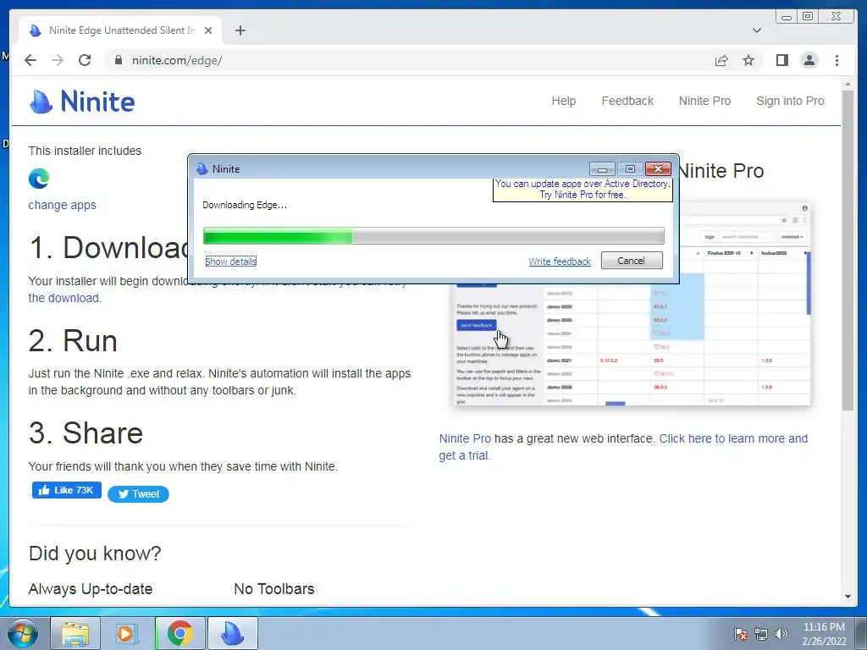Open the Windows Start menu
Image resolution: width=867 pixels, height=650 pixels.
[x=22, y=633]
